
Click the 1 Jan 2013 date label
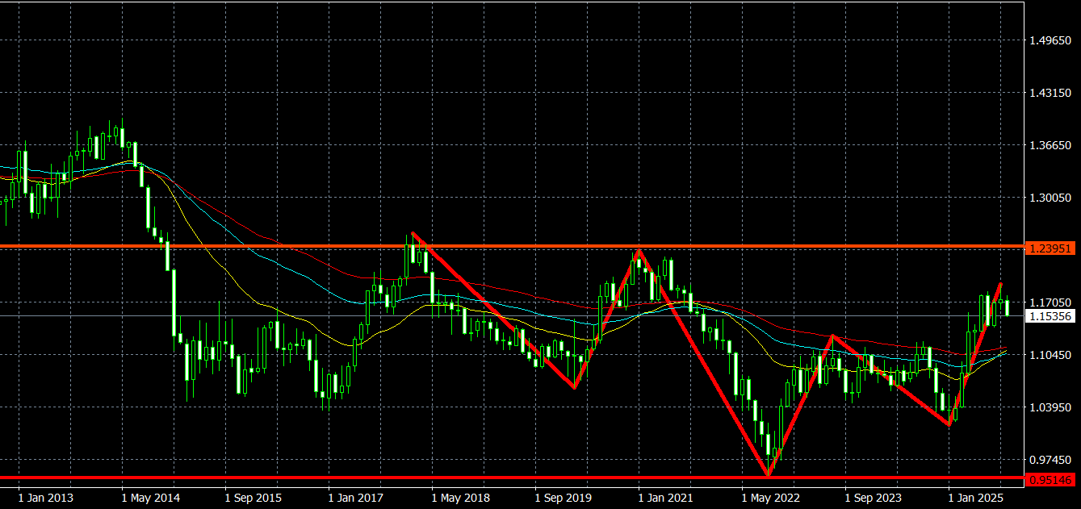pos(44,498)
